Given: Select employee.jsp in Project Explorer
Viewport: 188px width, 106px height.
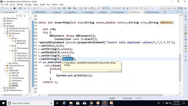Looking at the screenshot, I should [x=15, y=80].
